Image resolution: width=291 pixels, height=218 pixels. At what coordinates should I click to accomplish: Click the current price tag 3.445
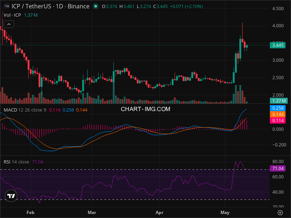[x=278, y=45]
